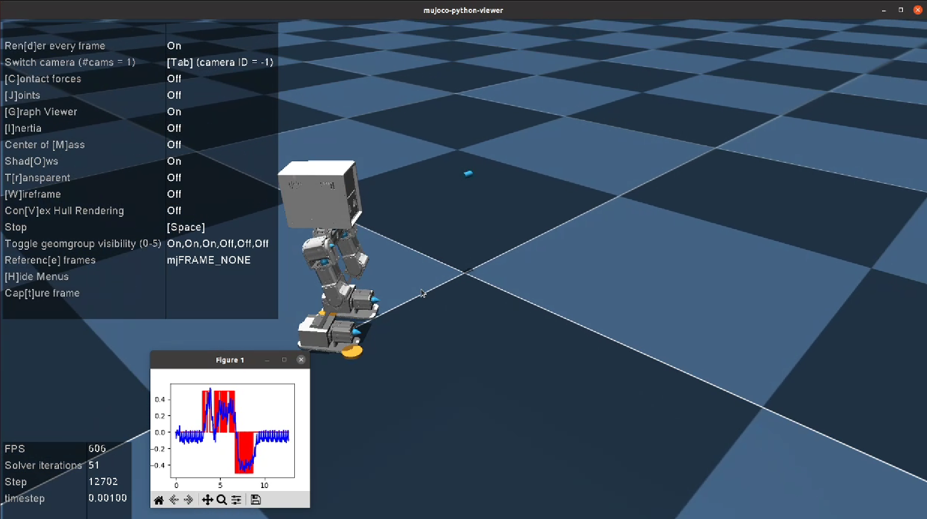Click the '[I]nertia' label

(23, 128)
